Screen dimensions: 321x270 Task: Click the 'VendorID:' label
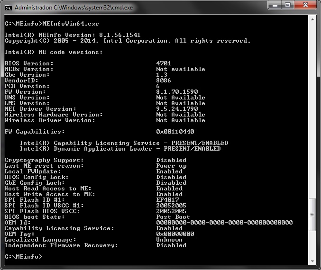coord(21,81)
